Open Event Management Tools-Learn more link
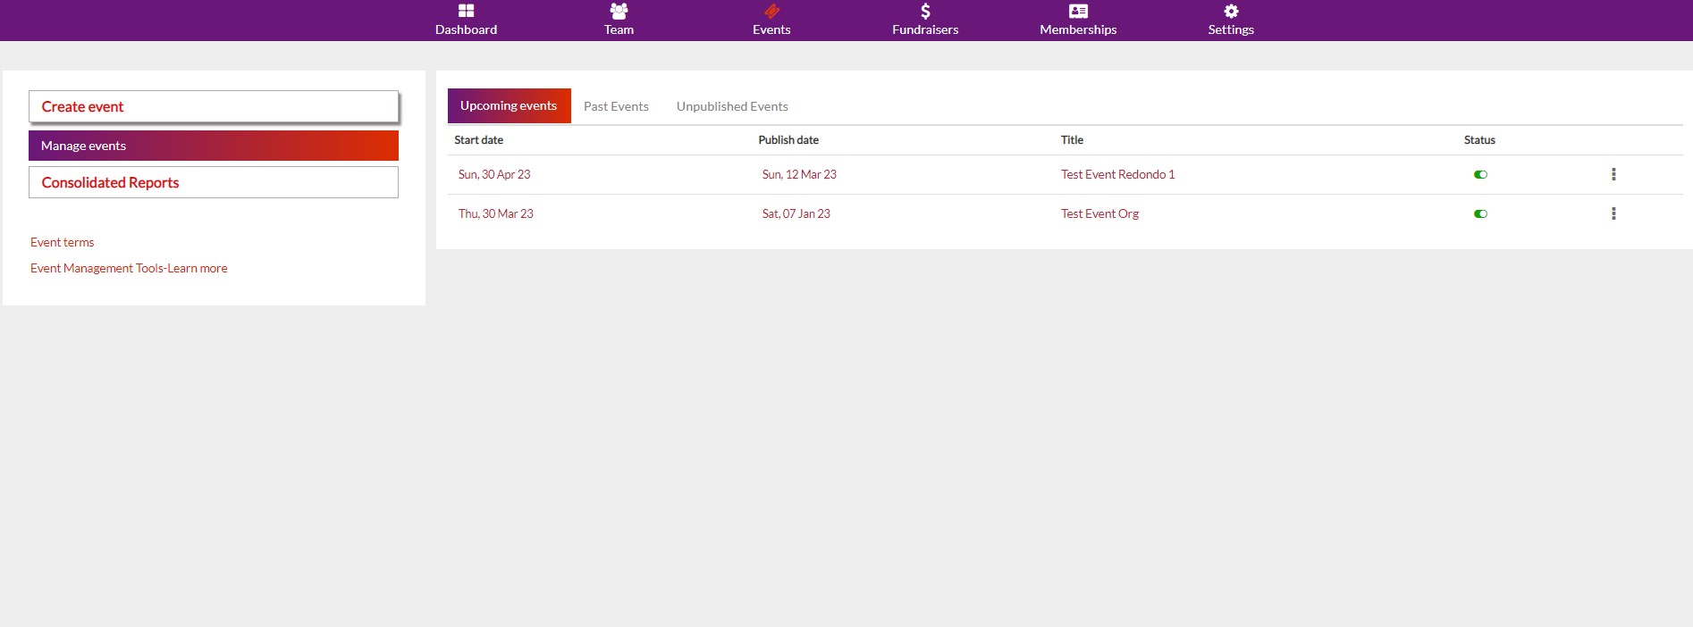 click(x=129, y=268)
